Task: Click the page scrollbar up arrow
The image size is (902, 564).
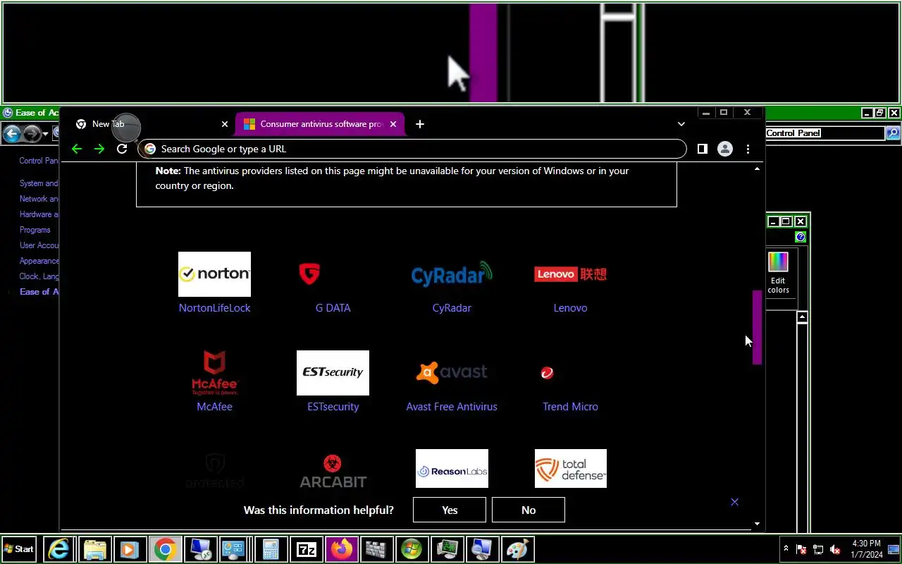Action: [758, 169]
